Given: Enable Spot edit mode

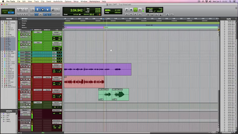Looking at the screenshot, I should tap(11, 10).
